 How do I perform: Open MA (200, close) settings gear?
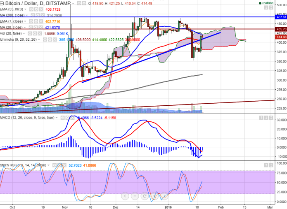pyautogui.click(x=38, y=15)
